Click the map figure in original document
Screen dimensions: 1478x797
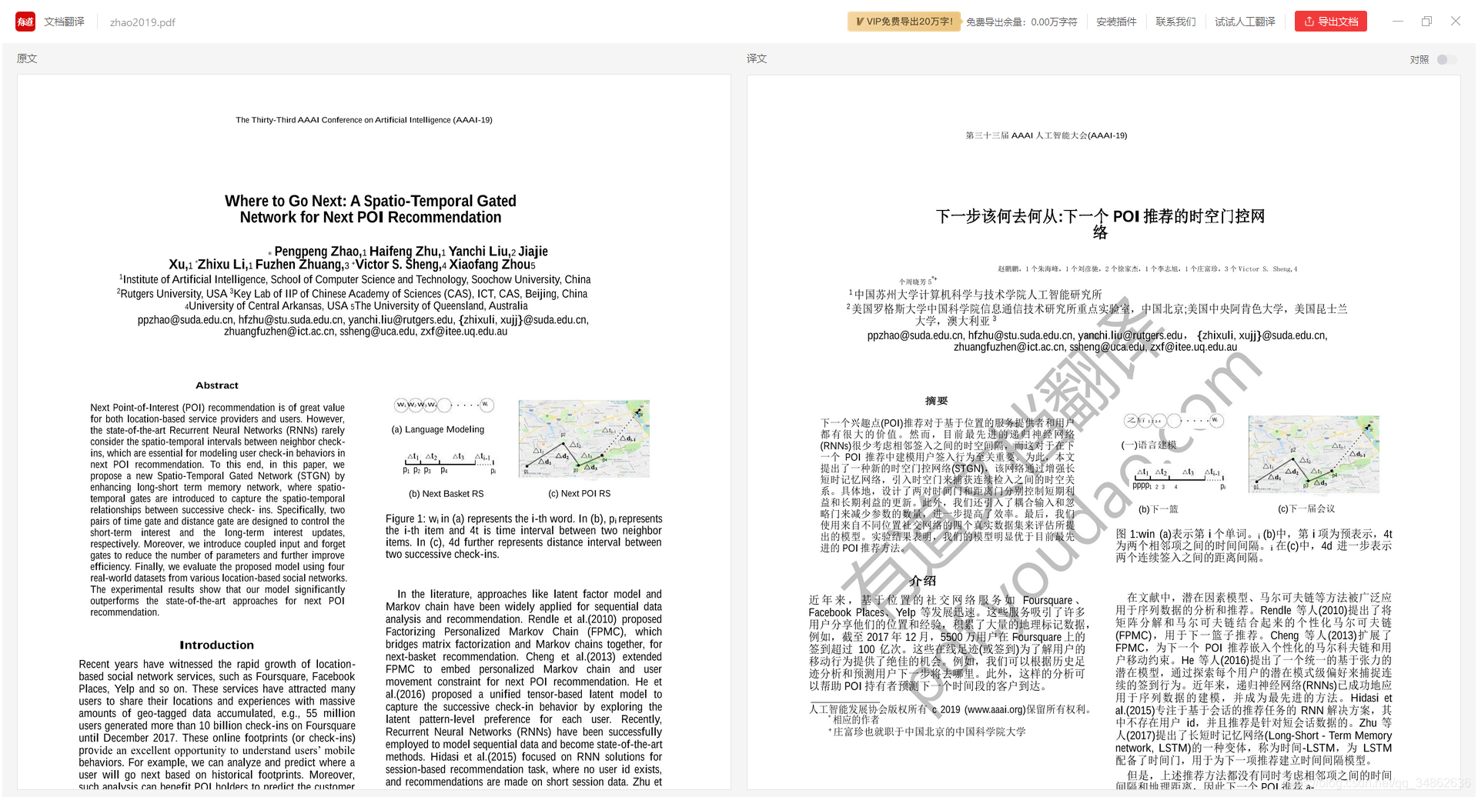pos(584,439)
